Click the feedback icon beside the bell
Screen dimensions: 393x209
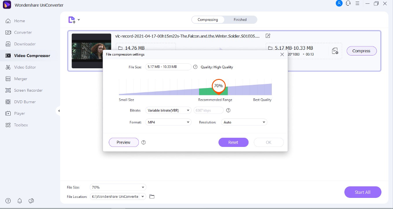pos(31,201)
